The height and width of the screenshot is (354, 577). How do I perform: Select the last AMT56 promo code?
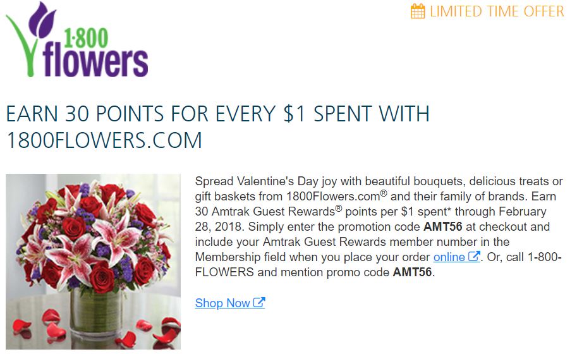tap(412, 272)
